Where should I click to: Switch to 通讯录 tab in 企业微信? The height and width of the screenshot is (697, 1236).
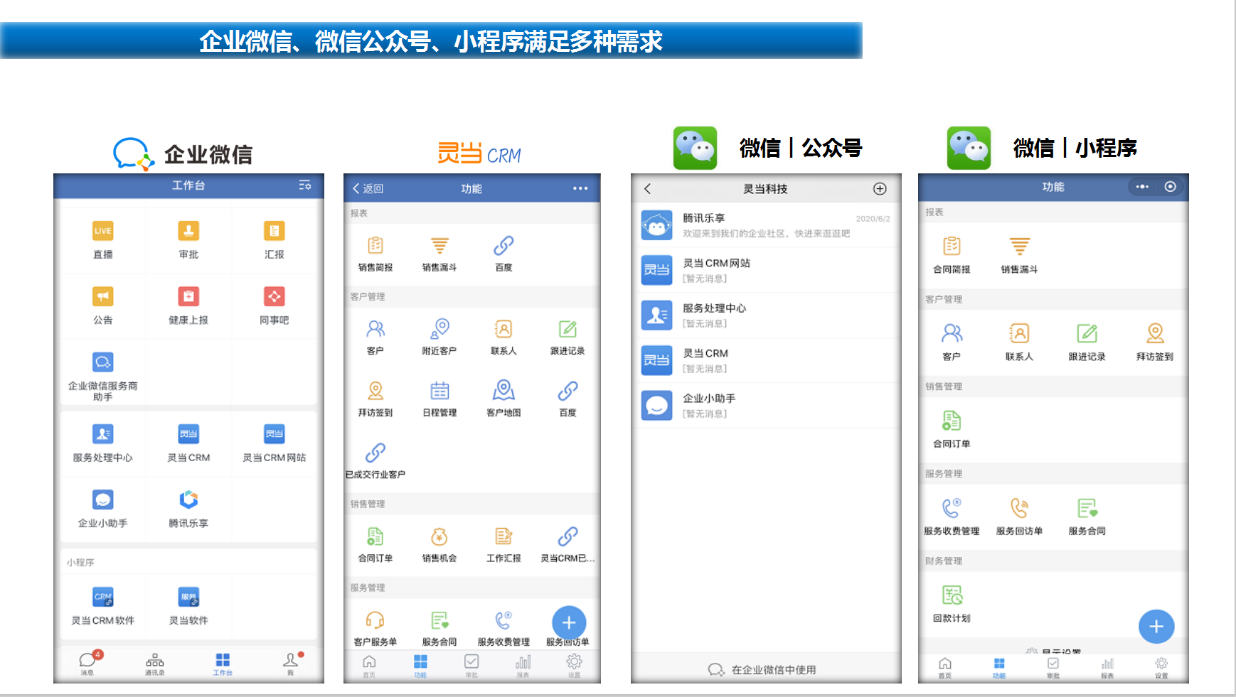[x=155, y=664]
